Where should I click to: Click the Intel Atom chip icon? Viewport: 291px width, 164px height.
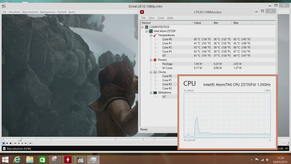151,31
